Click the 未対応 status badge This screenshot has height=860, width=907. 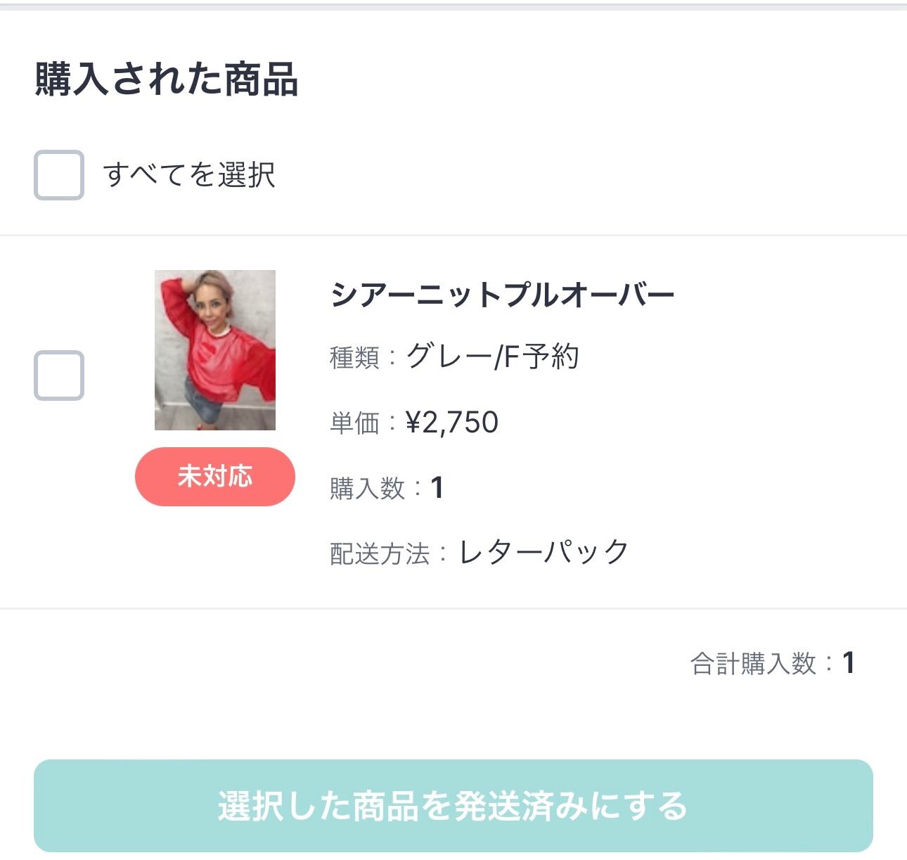tap(215, 477)
